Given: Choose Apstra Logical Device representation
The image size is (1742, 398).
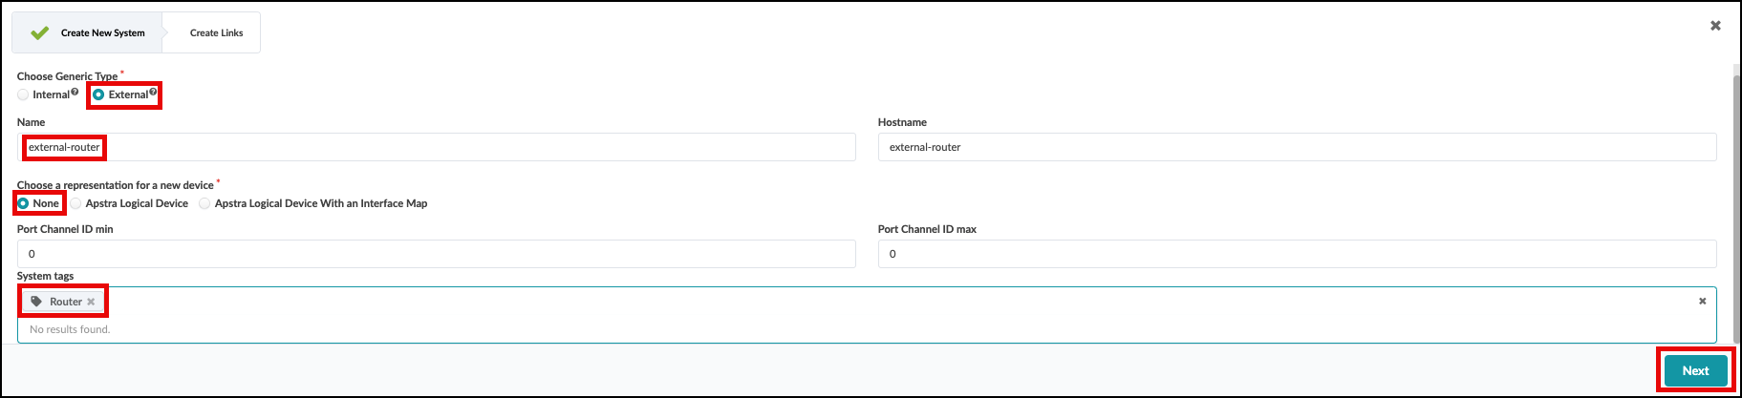Looking at the screenshot, I should [x=75, y=203].
